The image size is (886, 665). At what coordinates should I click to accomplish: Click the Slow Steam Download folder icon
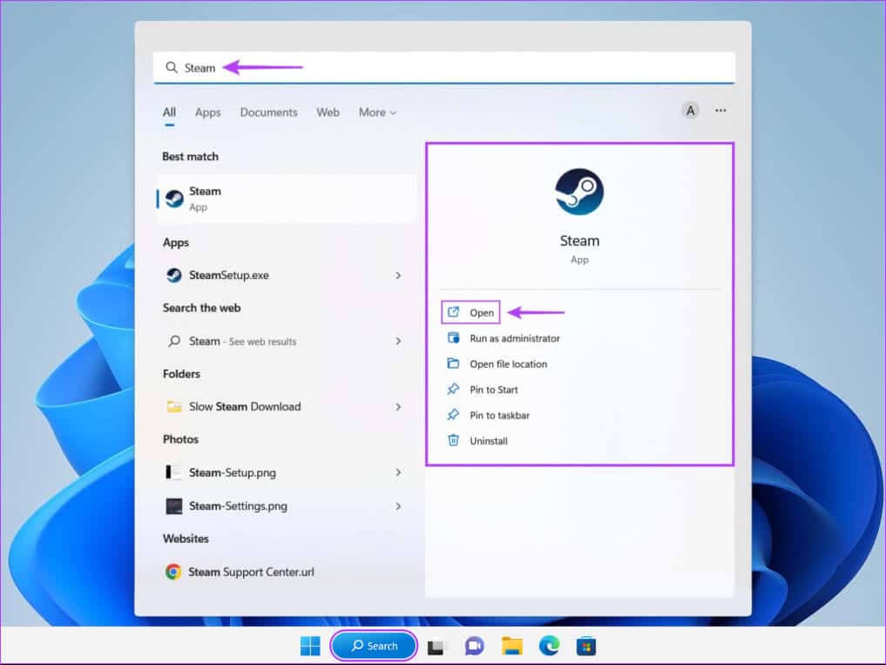coord(174,406)
